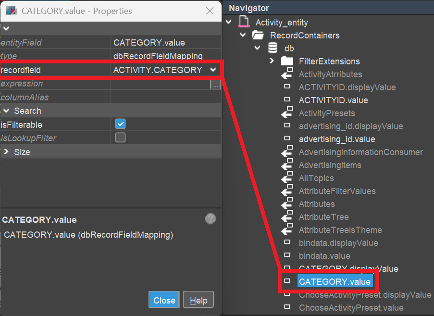Click the db database icon
434x316 pixels.
coord(273,48)
